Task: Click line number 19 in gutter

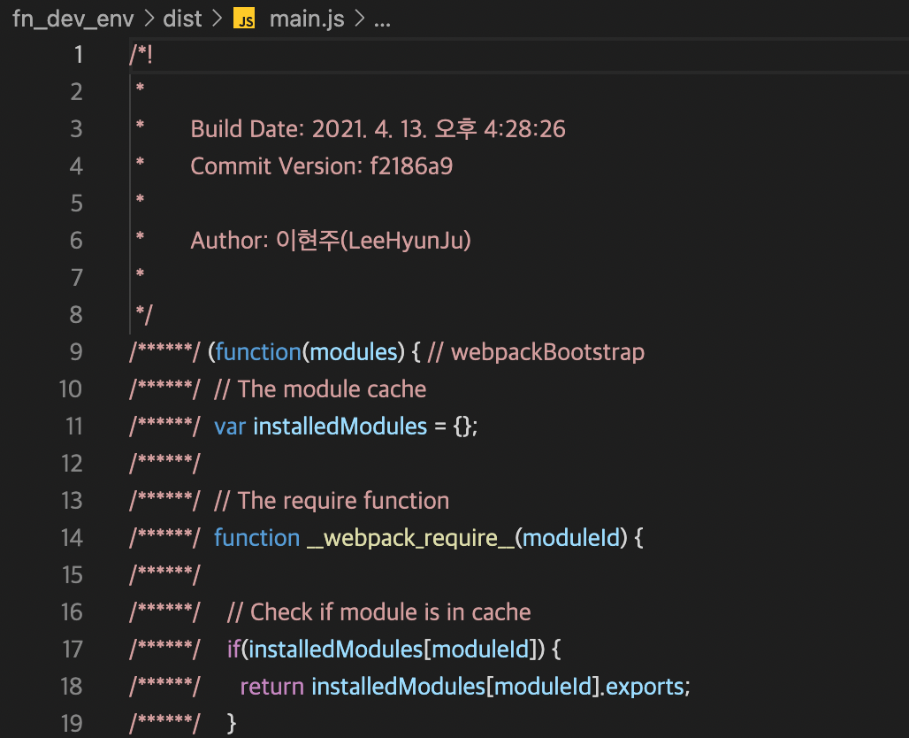Action: click(x=72, y=723)
